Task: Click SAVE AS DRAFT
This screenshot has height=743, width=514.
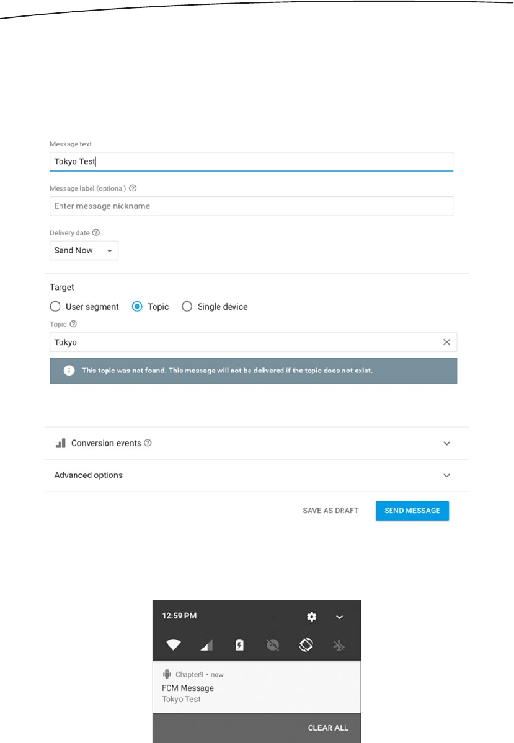Action: tap(330, 511)
